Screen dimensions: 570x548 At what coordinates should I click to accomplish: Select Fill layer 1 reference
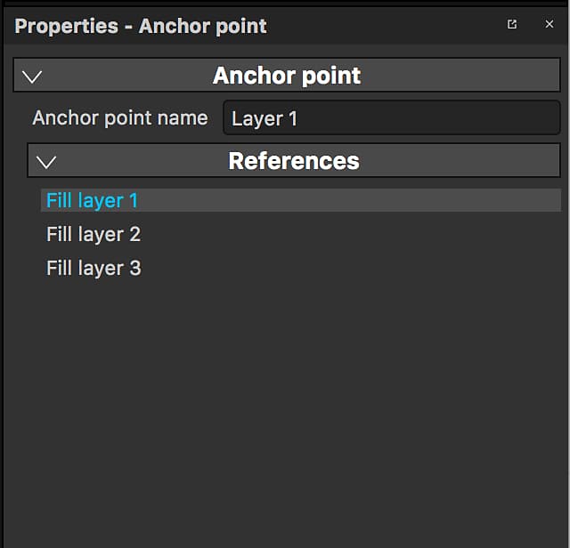(301, 200)
